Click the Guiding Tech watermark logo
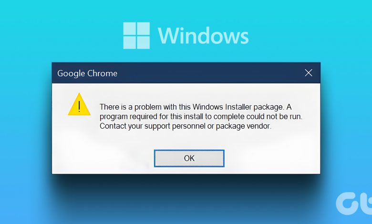Viewport: 372px width, 224px height. [354, 204]
